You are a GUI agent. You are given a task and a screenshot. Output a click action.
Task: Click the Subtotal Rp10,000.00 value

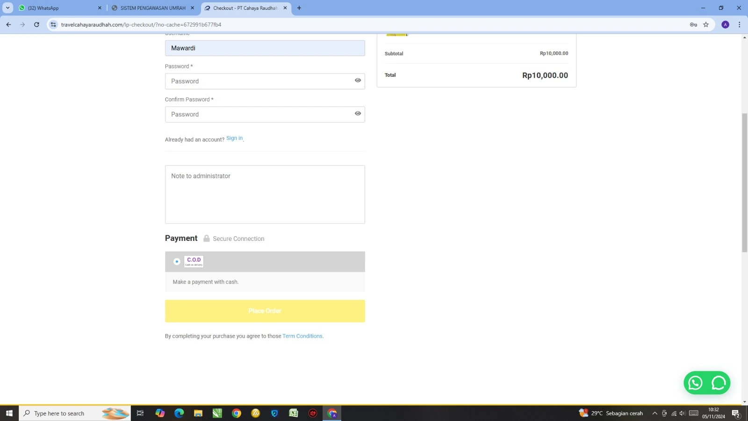point(554,53)
